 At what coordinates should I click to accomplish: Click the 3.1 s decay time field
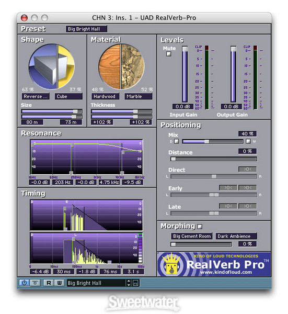(133, 272)
